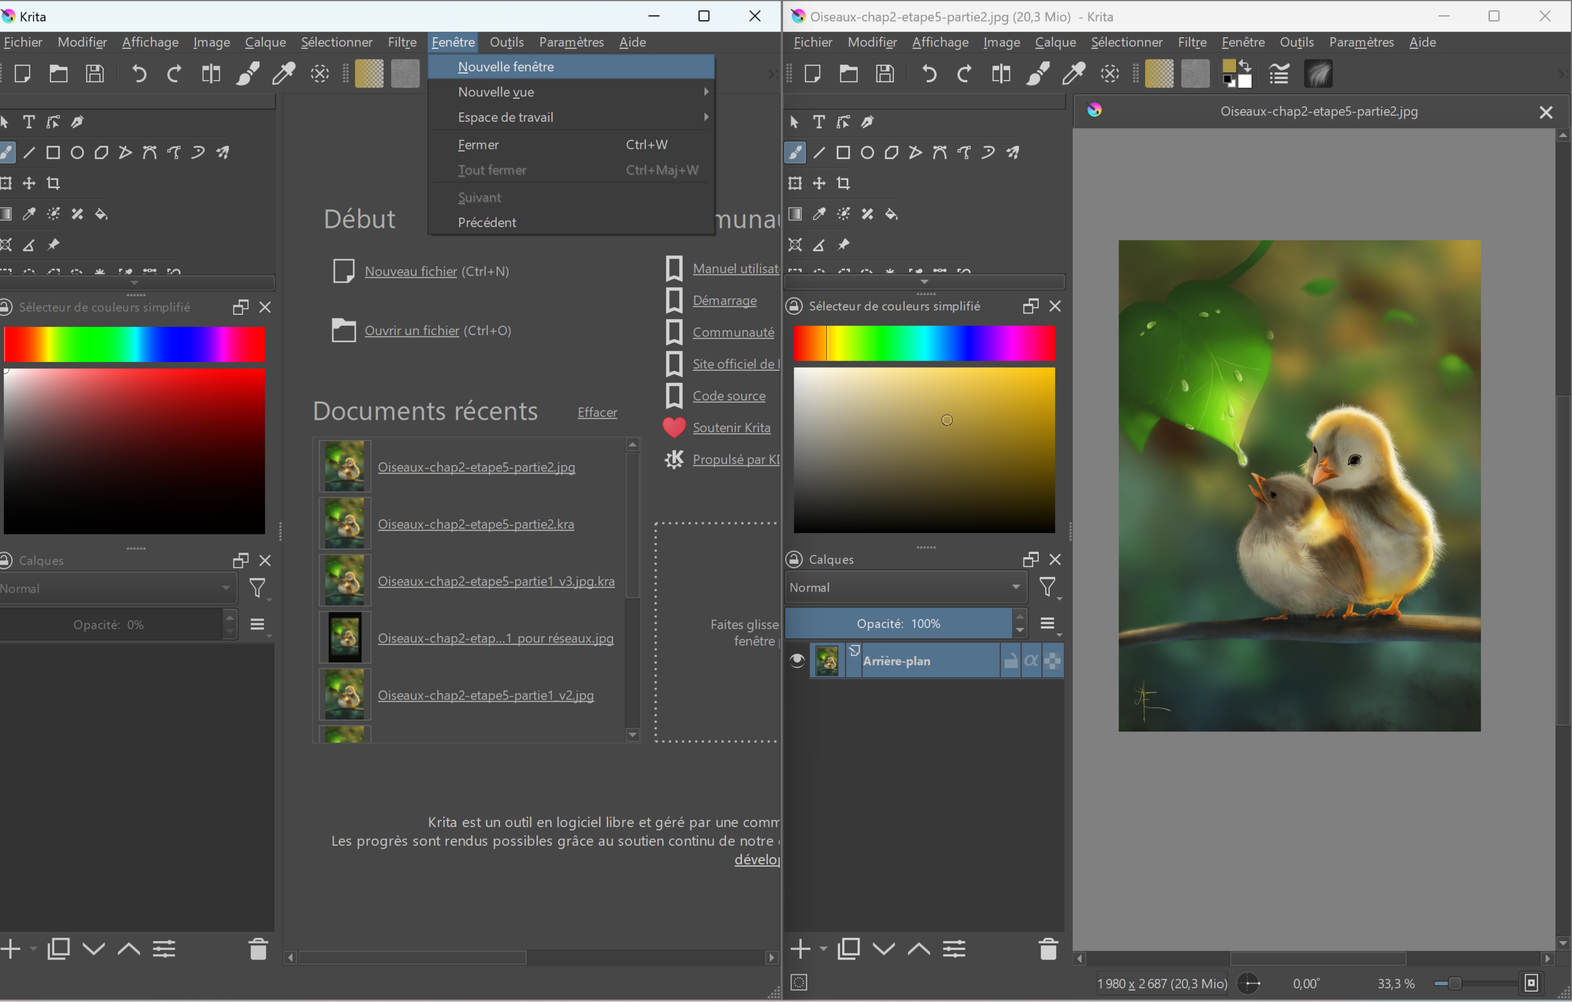This screenshot has width=1572, height=1002.
Task: Delete layer using trash icon in right Calques panel
Action: (1048, 949)
